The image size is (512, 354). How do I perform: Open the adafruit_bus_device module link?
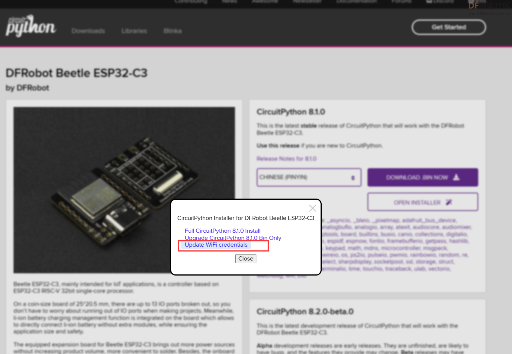[429, 220]
